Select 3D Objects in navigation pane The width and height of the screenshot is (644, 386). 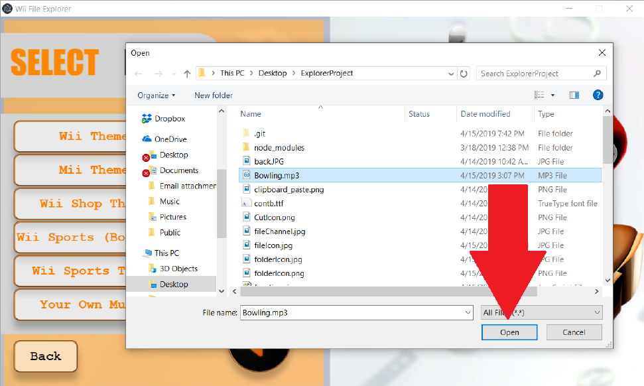[173, 269]
